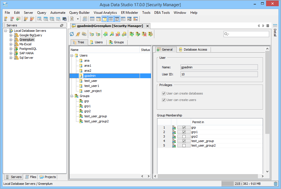Screen dimensions: 281x189
Task: Uncheck test_user_group in Group Membership list
Action: tap(184, 141)
